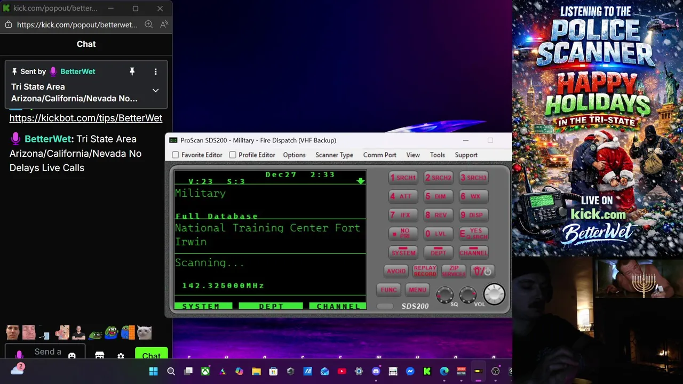
Task: Click the green arrow indicator on display
Action: [x=361, y=181]
